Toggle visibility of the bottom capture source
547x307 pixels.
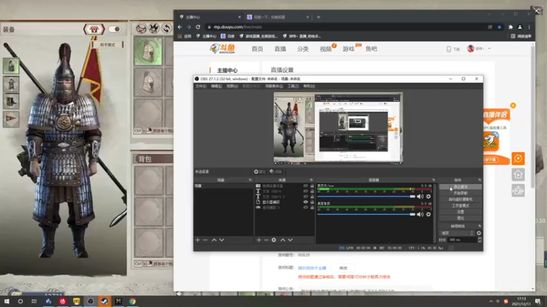pyautogui.click(x=306, y=207)
